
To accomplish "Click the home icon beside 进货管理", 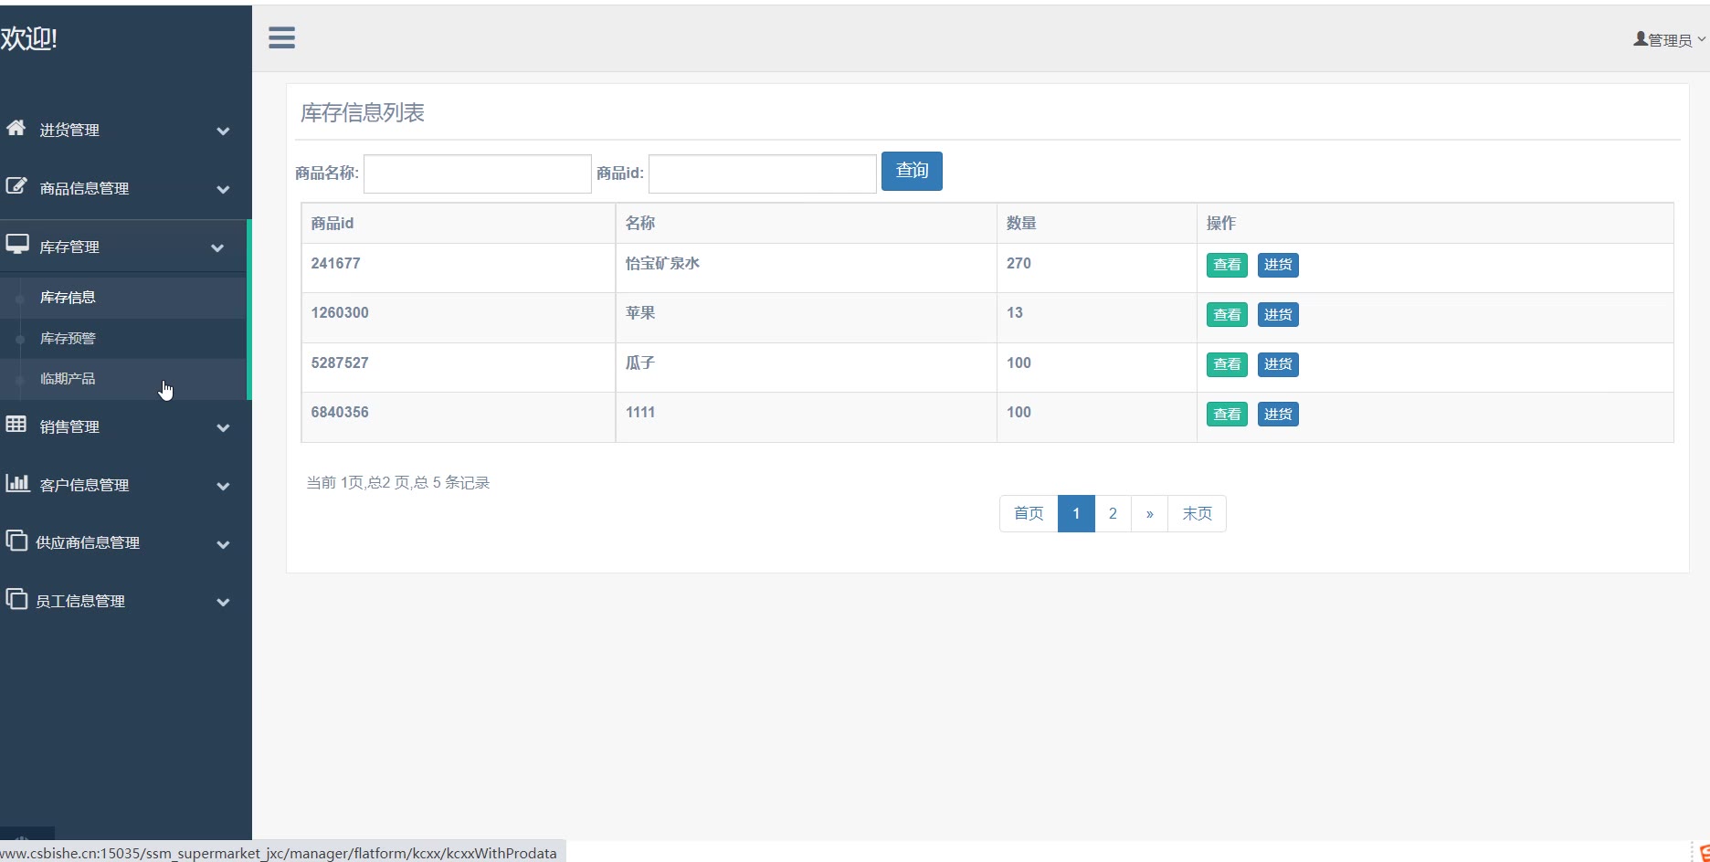I will click(16, 128).
